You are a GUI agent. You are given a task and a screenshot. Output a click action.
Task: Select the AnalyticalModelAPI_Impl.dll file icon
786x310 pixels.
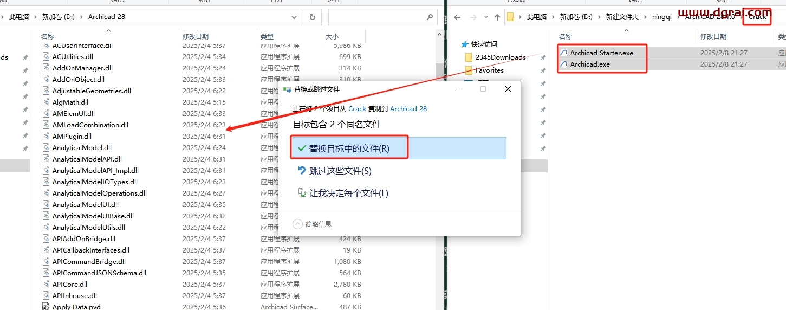47,170
